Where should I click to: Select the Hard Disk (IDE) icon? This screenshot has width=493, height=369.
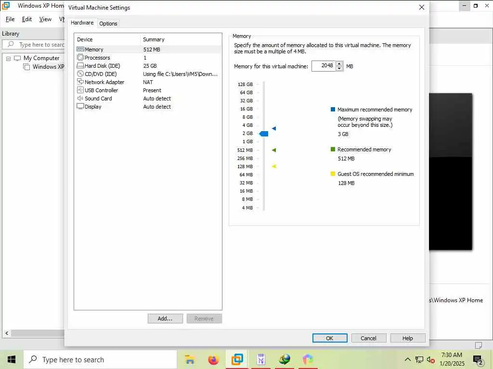80,65
